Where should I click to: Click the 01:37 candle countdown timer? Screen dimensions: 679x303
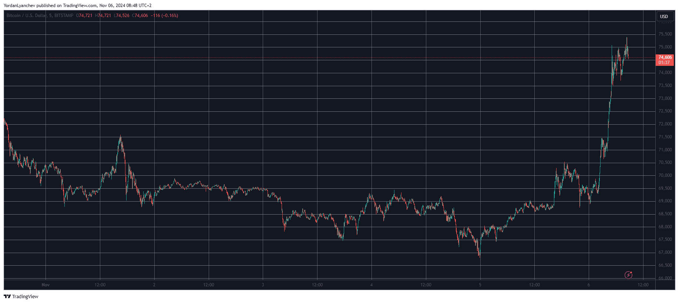pyautogui.click(x=664, y=63)
